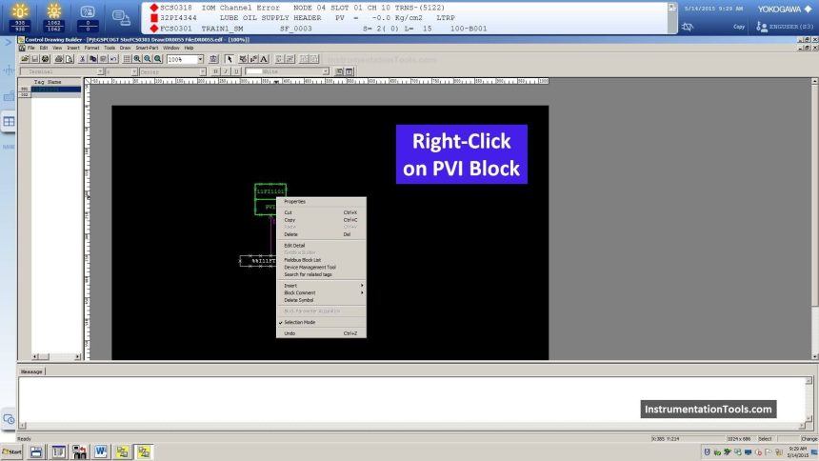This screenshot has height=461, width=819.
Task: Choose Edit Detail from context menu
Action: pyautogui.click(x=294, y=245)
